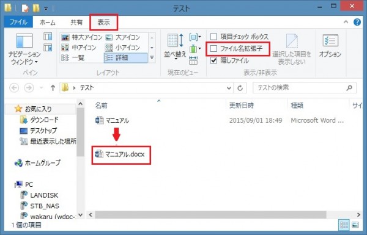Open the 並べ替え sort menu
This screenshot has height=235, width=367.
[x=175, y=46]
